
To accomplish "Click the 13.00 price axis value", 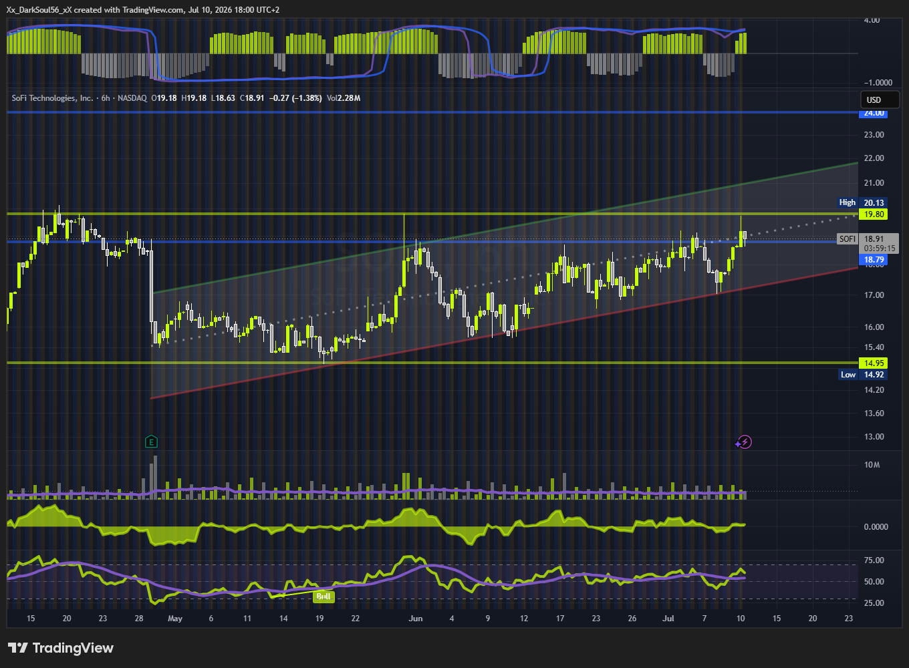I will coord(874,437).
